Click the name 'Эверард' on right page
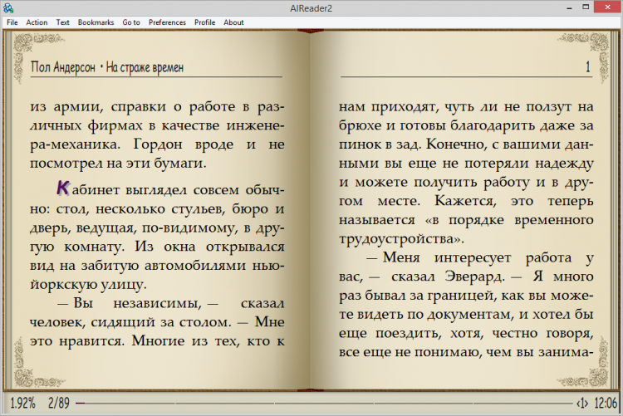The height and width of the screenshot is (416, 623). tap(473, 277)
